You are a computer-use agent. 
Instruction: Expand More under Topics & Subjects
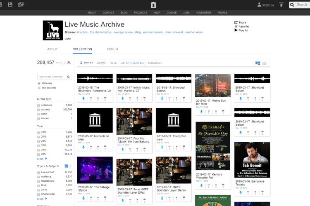42,199
